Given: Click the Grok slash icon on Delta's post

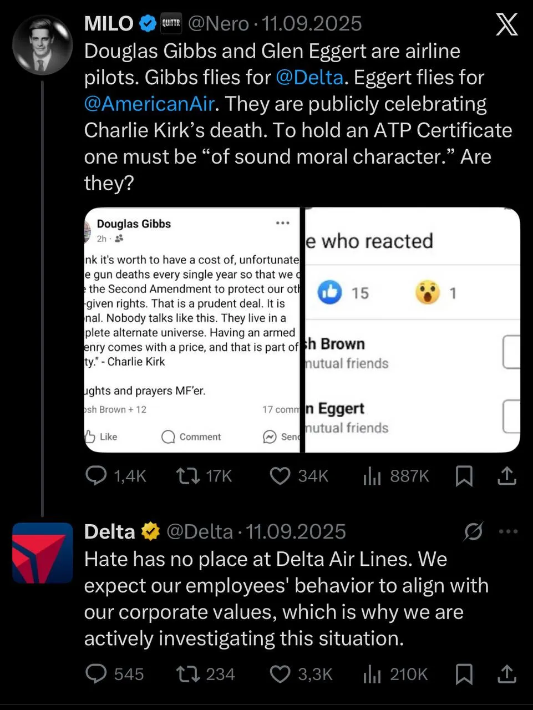Looking at the screenshot, I should click(473, 532).
